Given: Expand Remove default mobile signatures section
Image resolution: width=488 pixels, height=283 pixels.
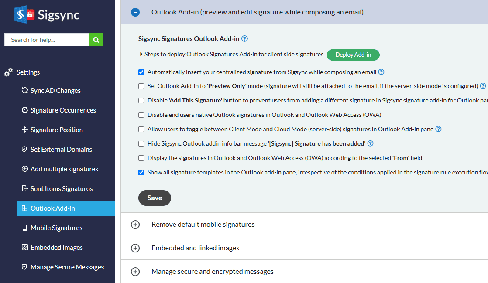Looking at the screenshot, I should [x=135, y=225].
